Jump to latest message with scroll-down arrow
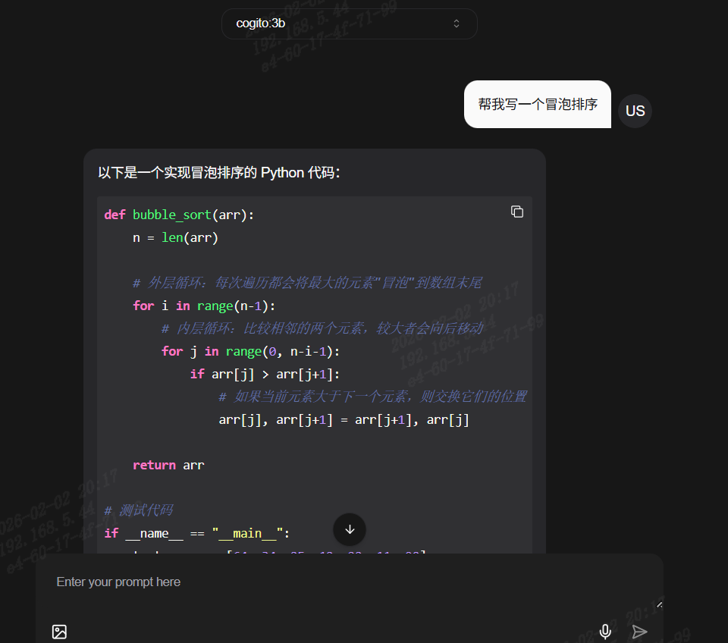Viewport: 728px width, 643px height. click(349, 529)
